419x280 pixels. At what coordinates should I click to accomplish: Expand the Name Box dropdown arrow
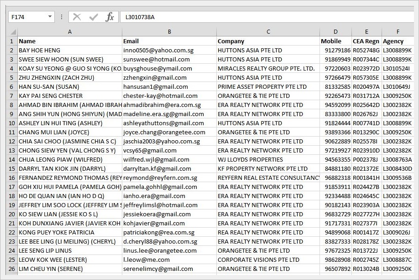pyautogui.click(x=50, y=17)
